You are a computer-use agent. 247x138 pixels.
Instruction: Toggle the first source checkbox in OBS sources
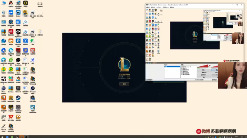(182, 67)
